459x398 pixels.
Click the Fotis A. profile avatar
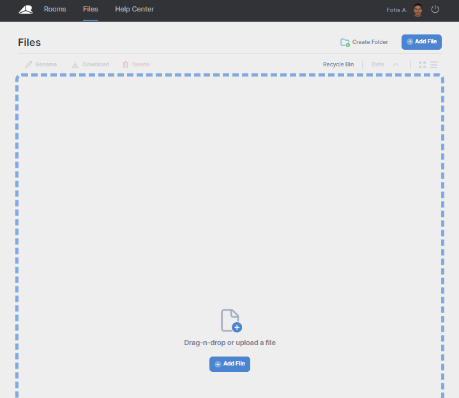click(x=418, y=10)
